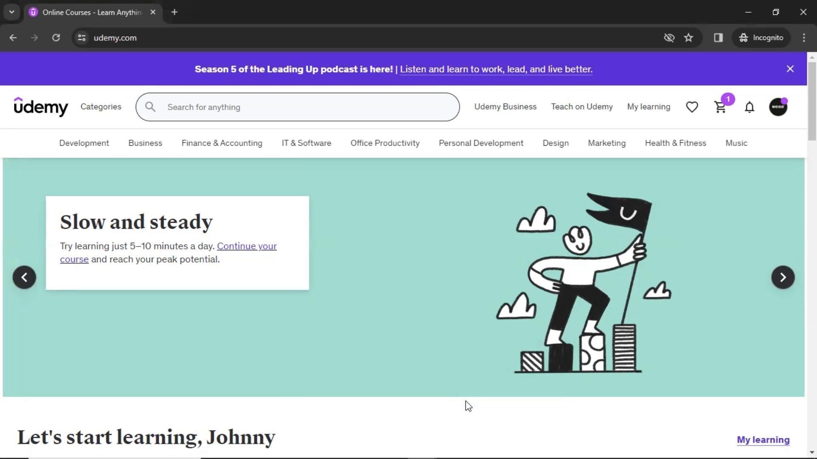This screenshot has height=459, width=817.
Task: Expand the tab search dropdown arrow
Action: pos(11,12)
